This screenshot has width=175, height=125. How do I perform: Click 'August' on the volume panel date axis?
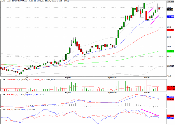pos(68,92)
